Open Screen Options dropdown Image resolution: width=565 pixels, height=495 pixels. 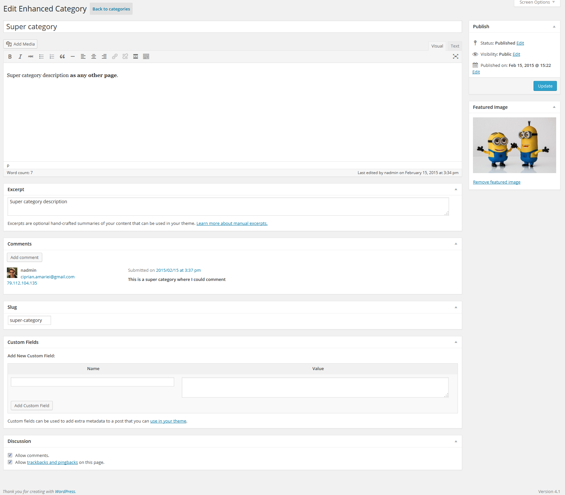click(537, 3)
